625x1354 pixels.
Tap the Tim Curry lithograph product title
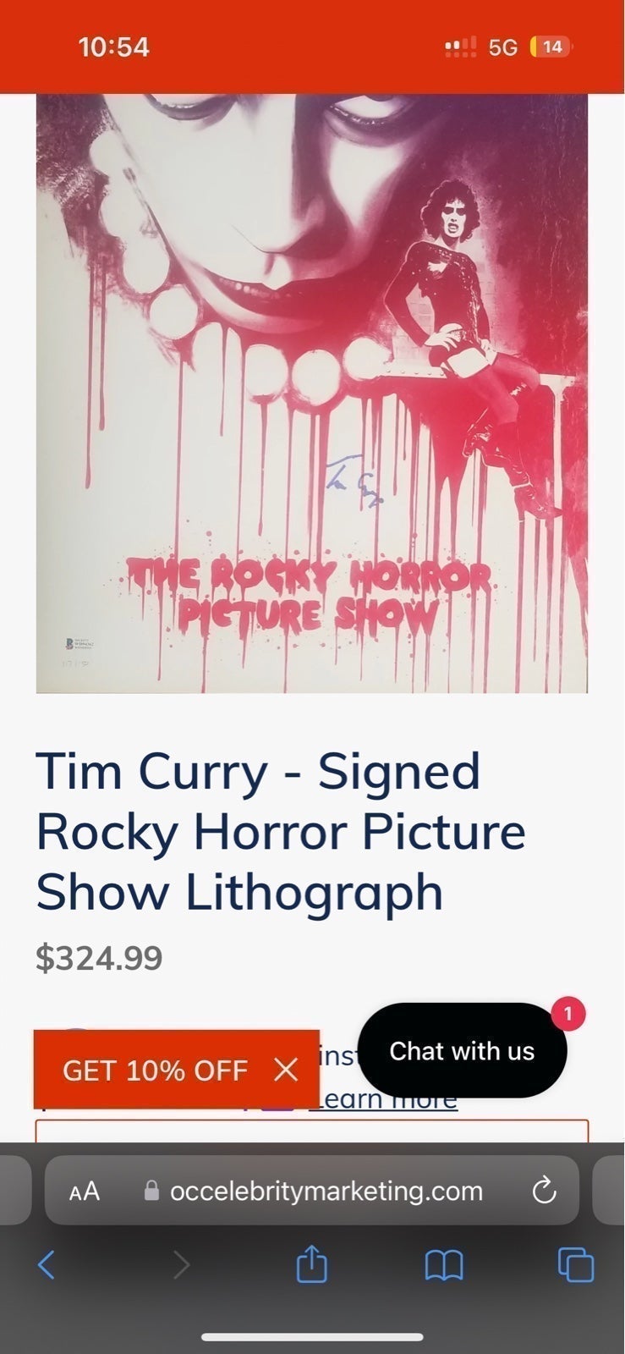[281, 831]
